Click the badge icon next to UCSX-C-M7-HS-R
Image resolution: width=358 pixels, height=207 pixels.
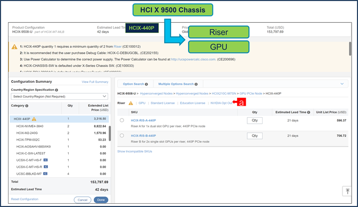click(x=46, y=167)
